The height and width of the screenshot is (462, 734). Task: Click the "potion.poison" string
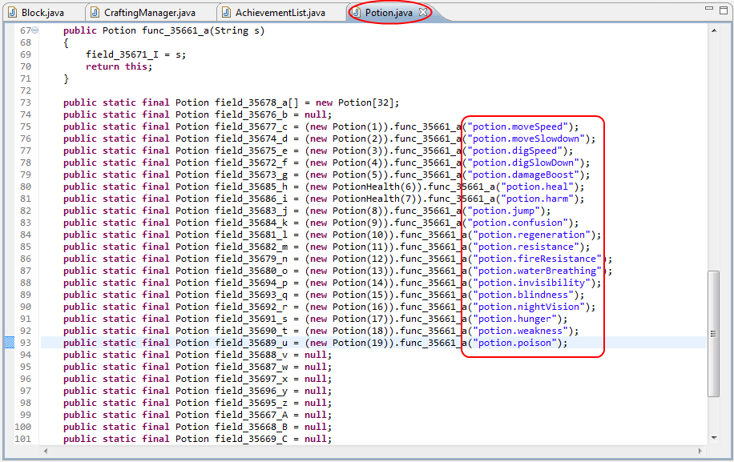point(514,343)
